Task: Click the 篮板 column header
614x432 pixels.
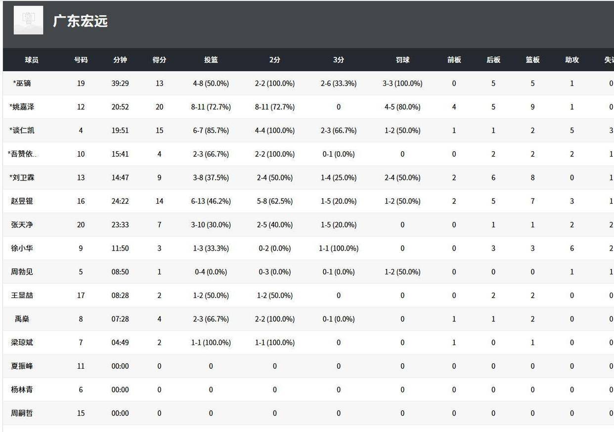Action: click(x=532, y=60)
